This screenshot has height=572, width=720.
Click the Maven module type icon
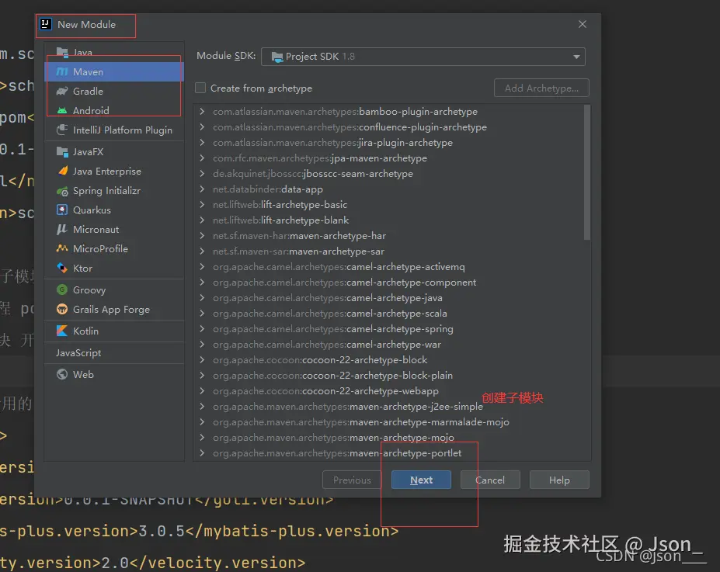coord(62,72)
